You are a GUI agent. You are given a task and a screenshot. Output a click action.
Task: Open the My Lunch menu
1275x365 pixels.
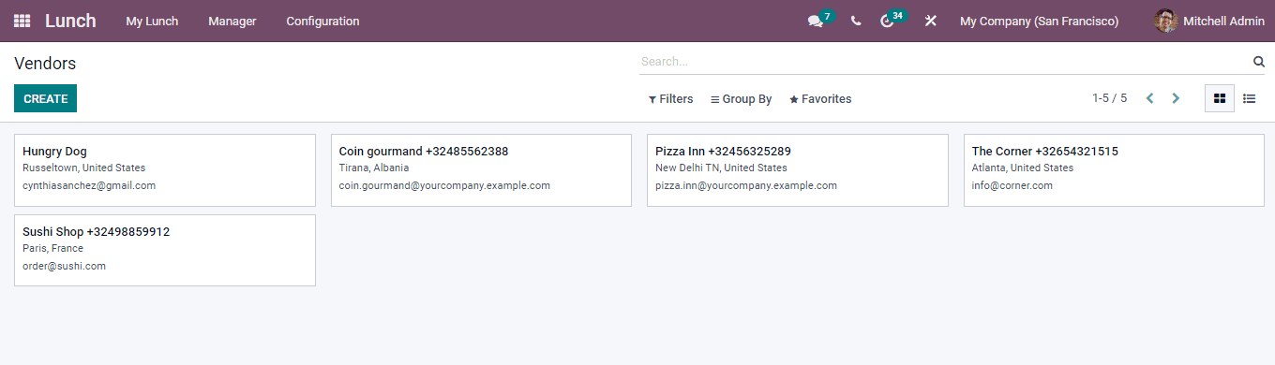click(152, 21)
